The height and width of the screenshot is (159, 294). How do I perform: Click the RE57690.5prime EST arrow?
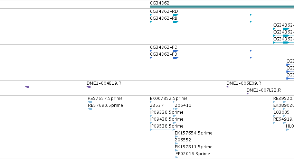90,109
